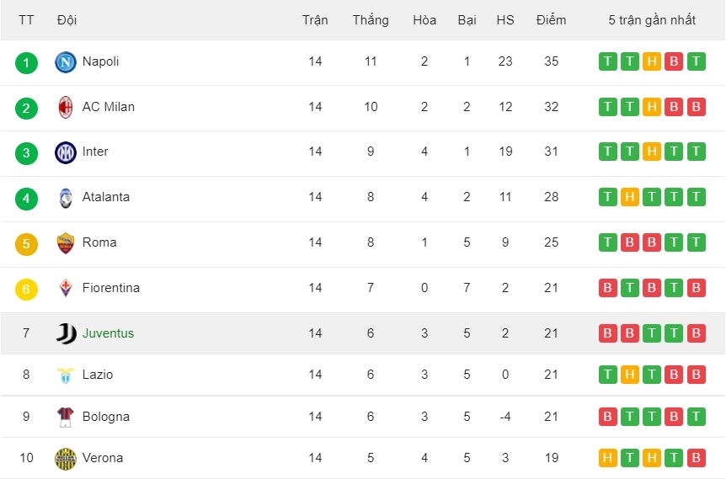Select the Fiorentina badge icon

click(66, 288)
